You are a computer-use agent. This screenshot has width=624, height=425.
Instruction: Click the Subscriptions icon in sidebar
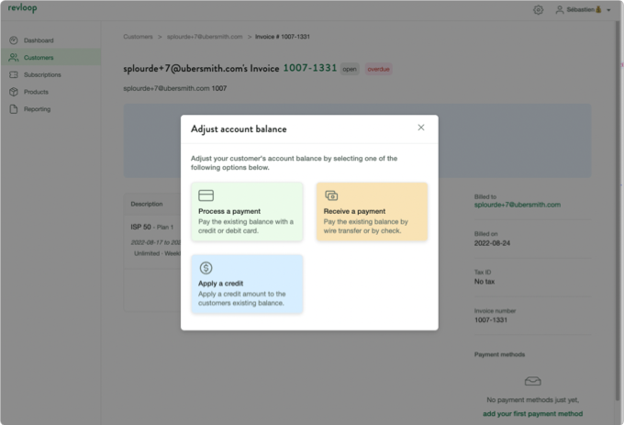[x=14, y=74]
